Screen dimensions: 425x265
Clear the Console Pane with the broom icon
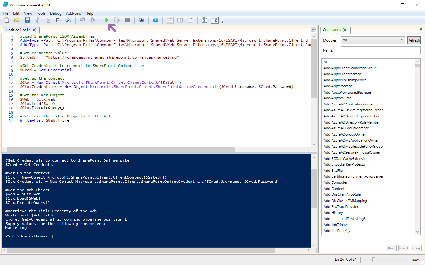[x=68, y=20]
